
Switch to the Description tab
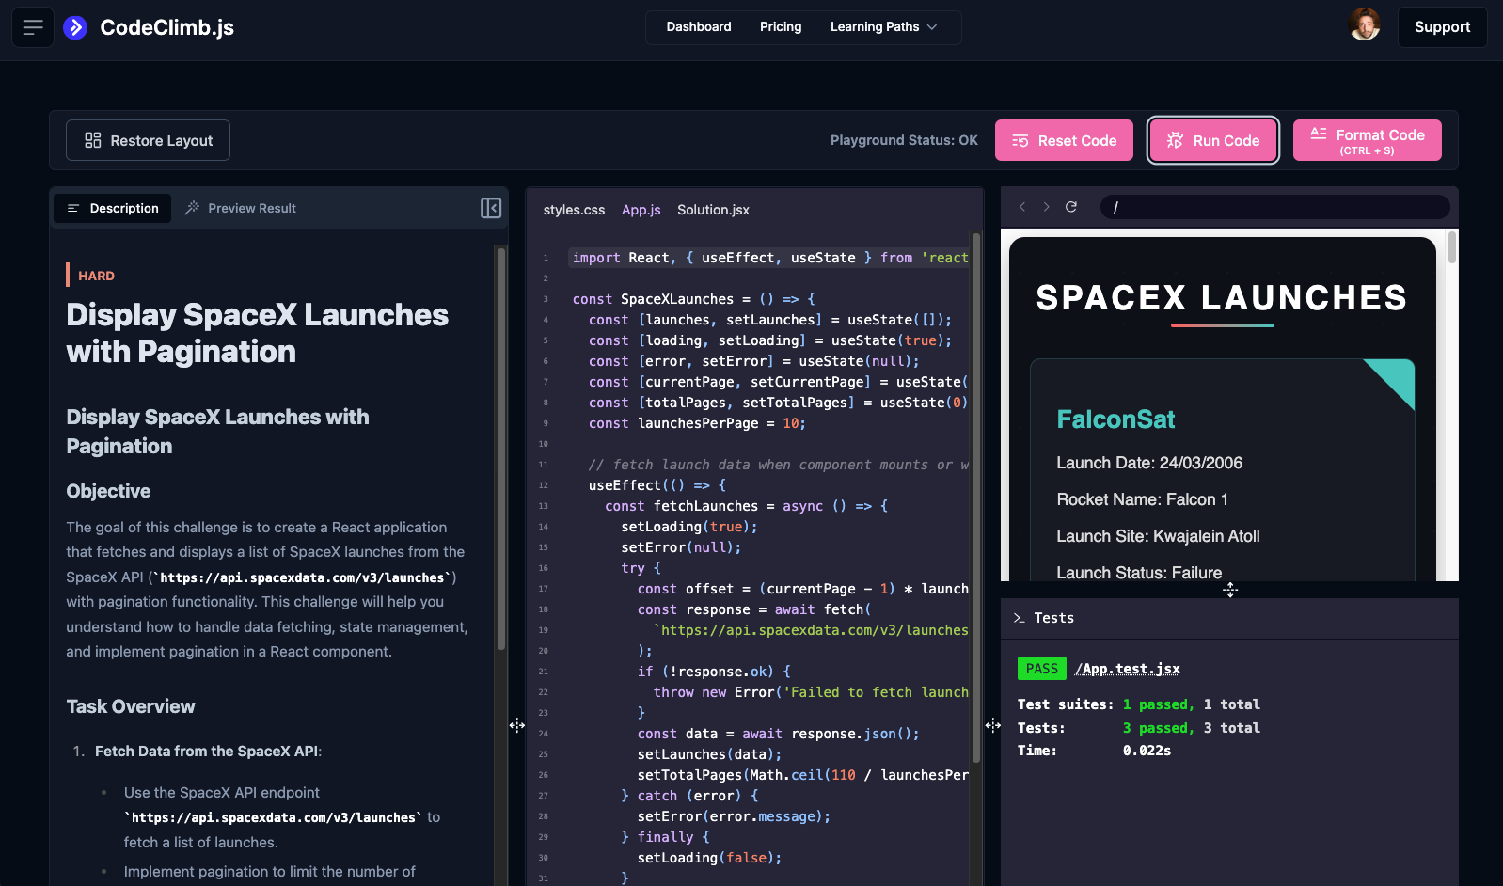[112, 208]
